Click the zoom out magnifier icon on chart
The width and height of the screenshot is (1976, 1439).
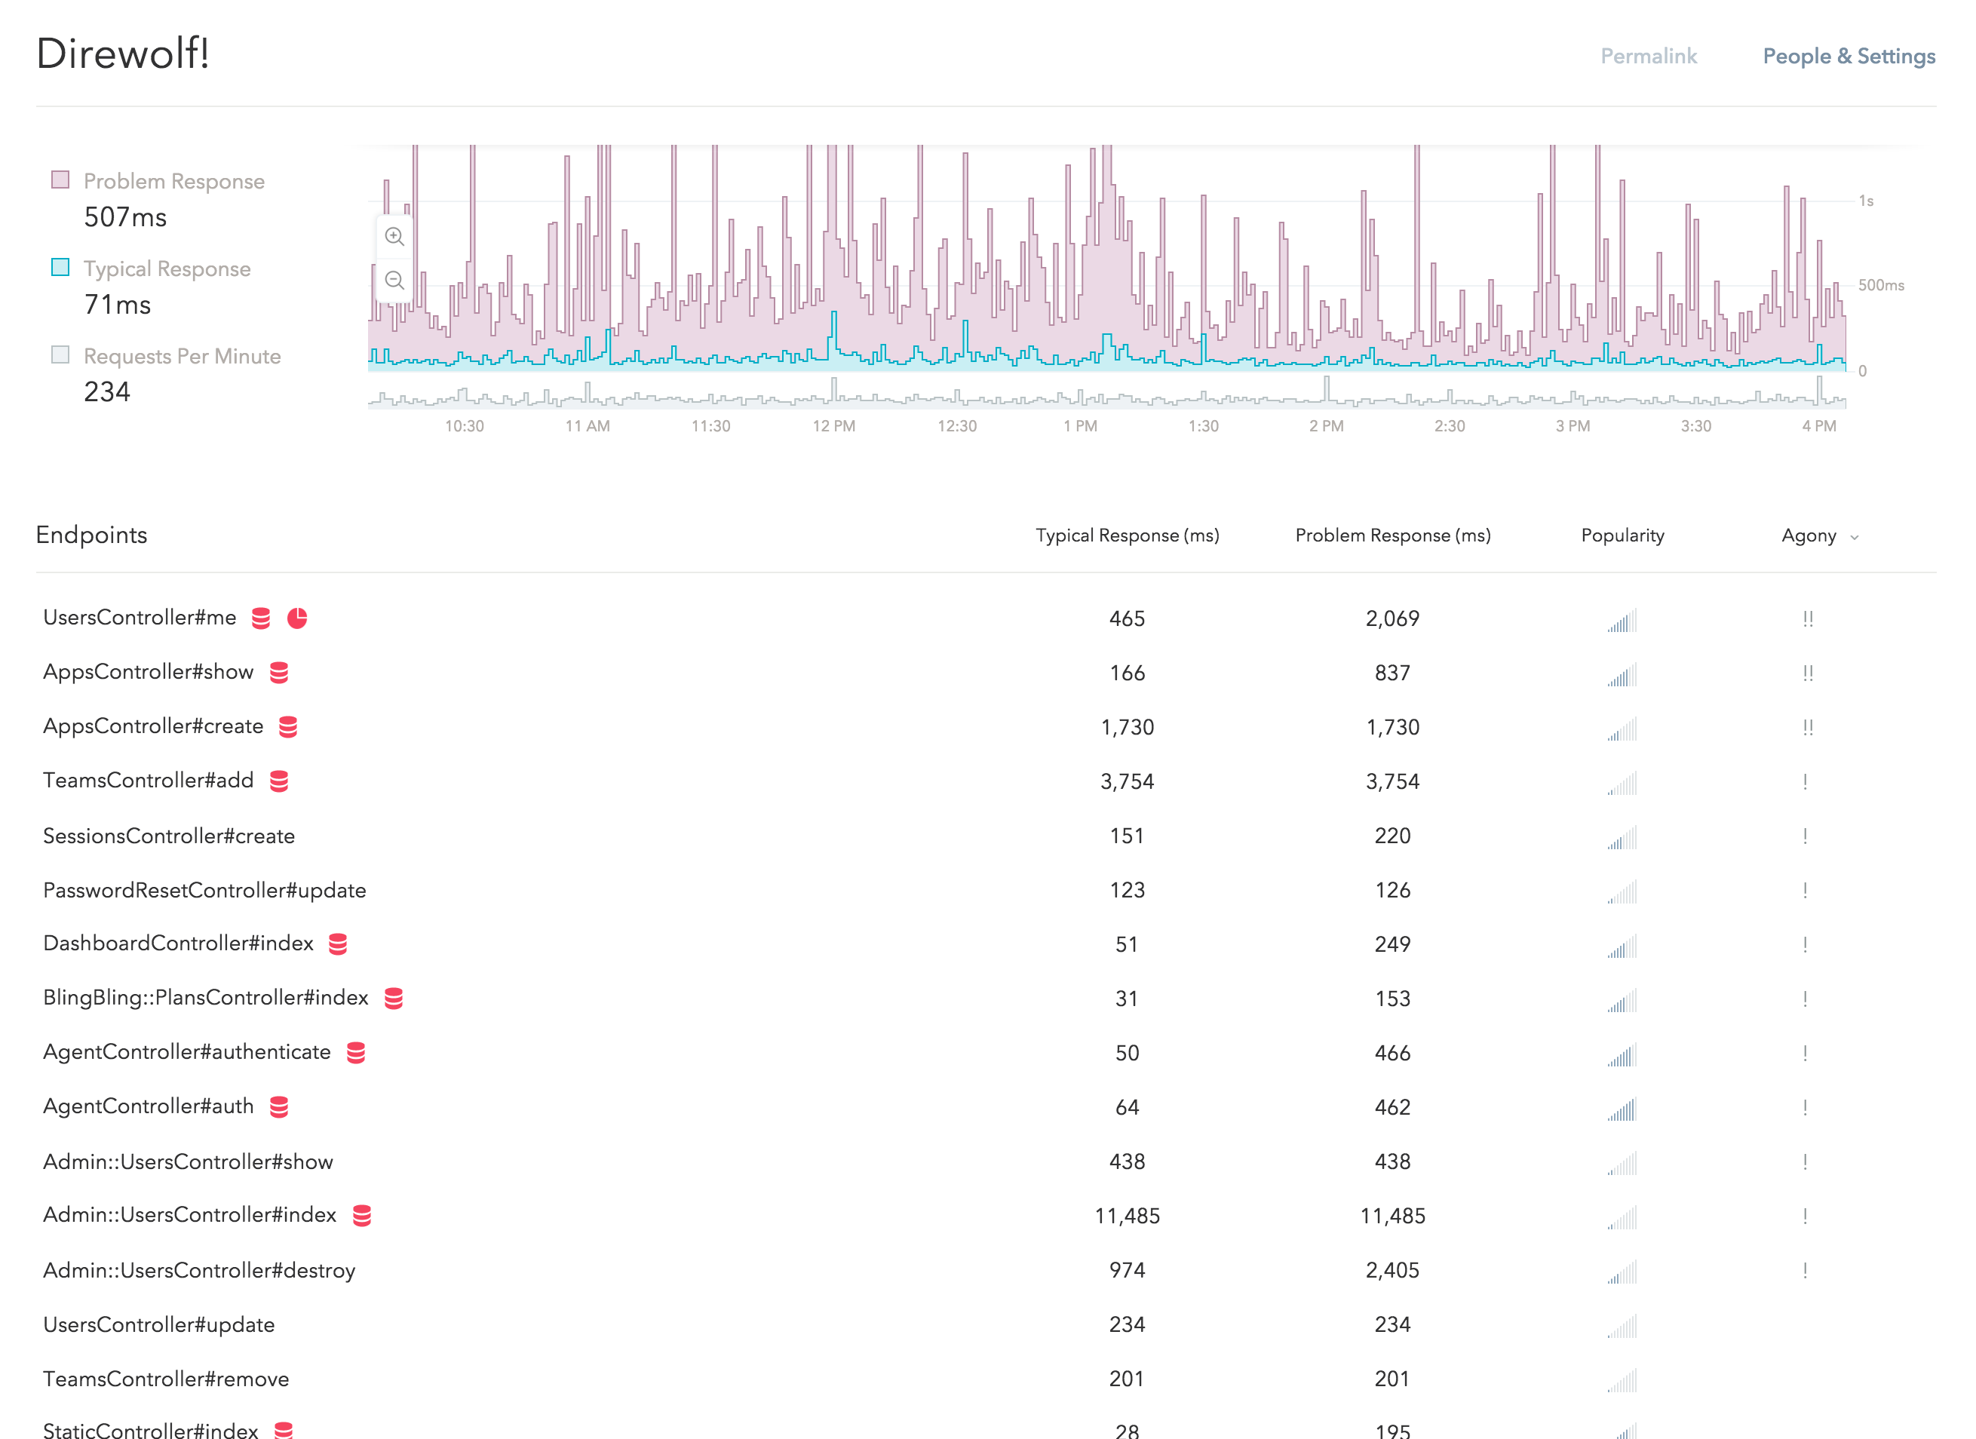[393, 279]
